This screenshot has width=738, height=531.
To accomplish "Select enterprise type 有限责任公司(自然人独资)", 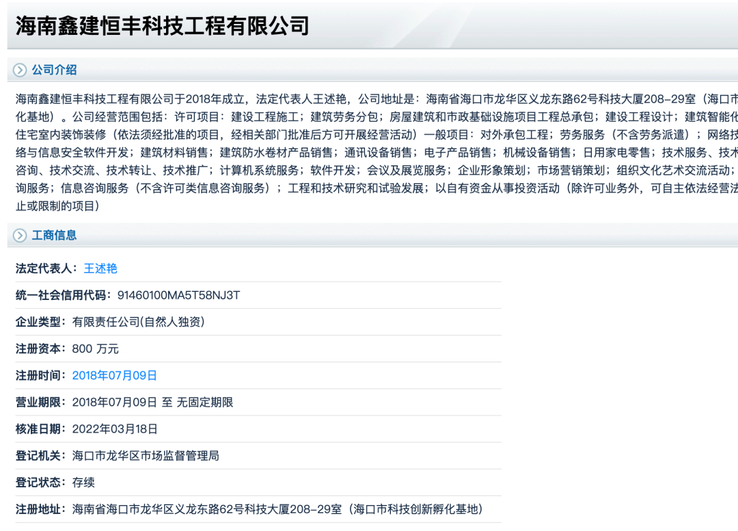I will tap(138, 322).
